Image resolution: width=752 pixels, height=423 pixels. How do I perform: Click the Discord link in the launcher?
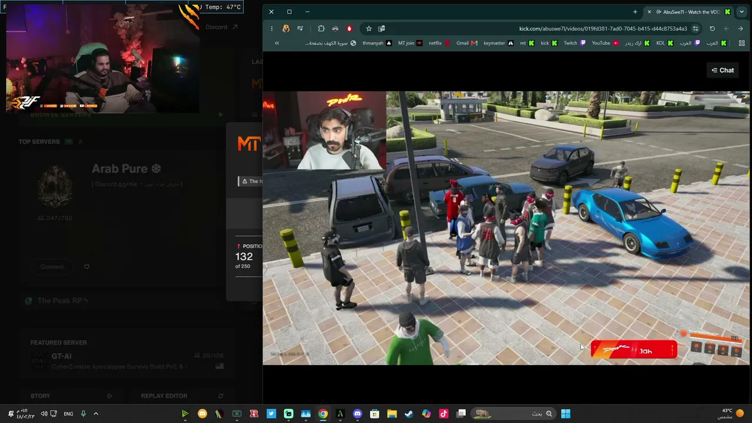pos(221,27)
